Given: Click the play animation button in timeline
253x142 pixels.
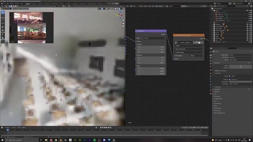Looking at the screenshot, I should pyautogui.click(x=106, y=127).
